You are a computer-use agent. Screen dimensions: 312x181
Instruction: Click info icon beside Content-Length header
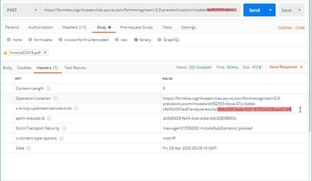coord(48,88)
